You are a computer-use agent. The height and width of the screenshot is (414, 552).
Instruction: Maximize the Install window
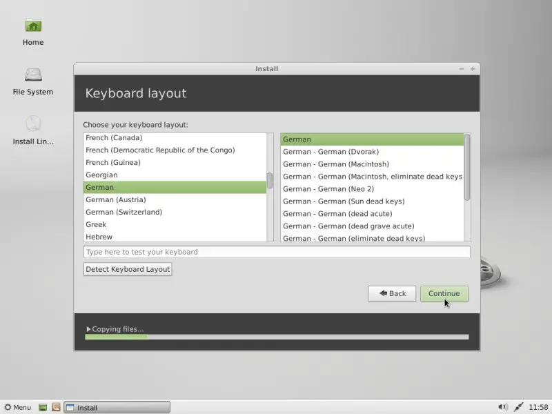[x=473, y=69]
